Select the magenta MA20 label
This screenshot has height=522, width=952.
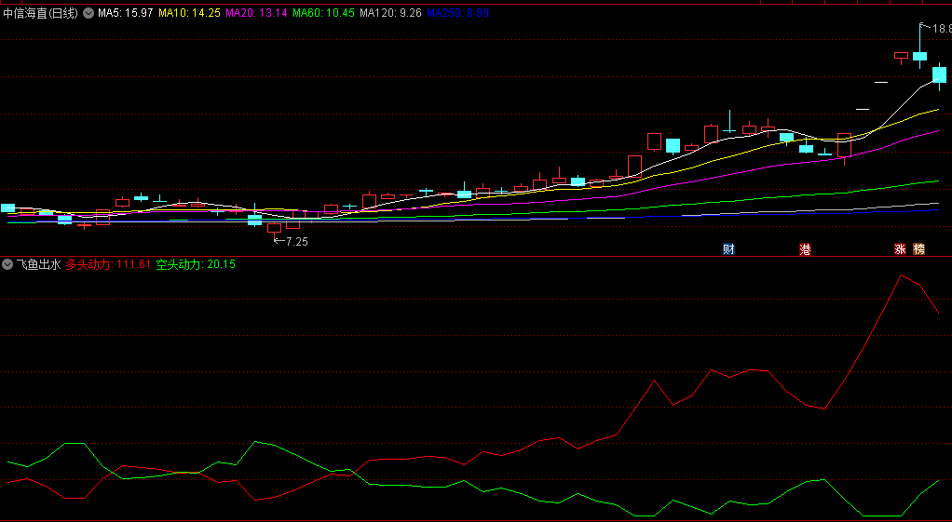pos(256,13)
